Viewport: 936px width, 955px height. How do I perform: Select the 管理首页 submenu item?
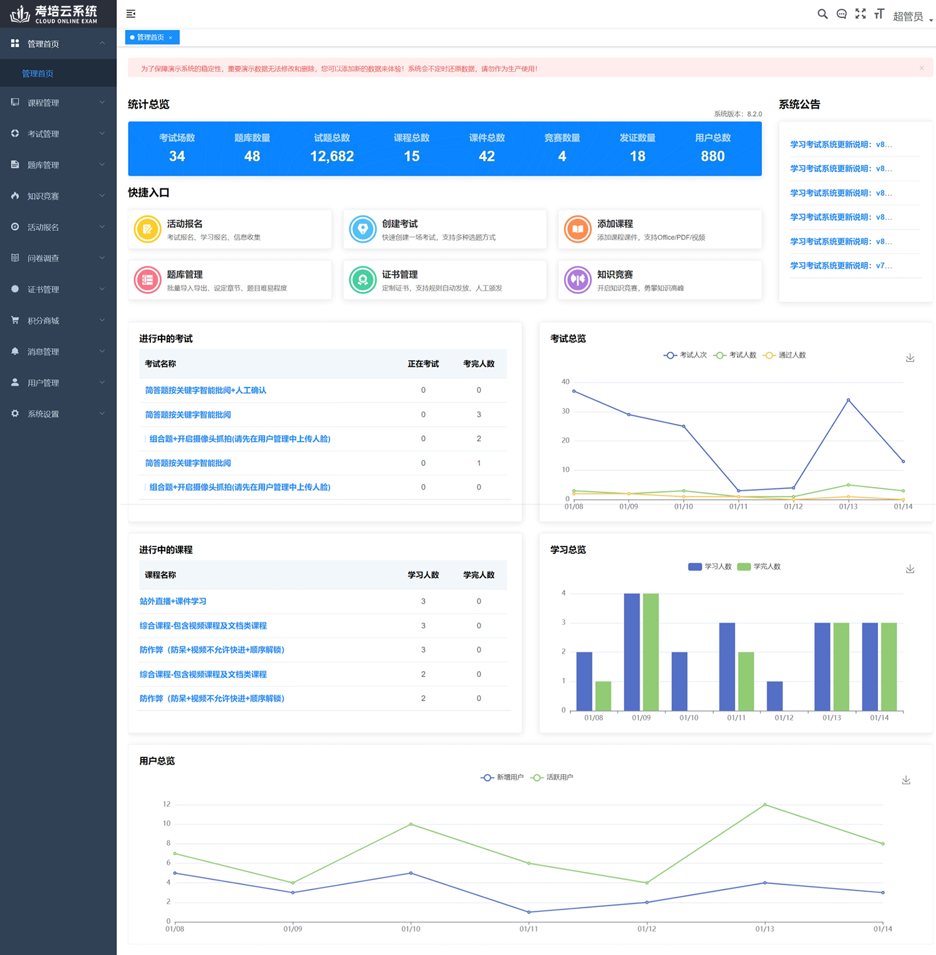pos(37,74)
